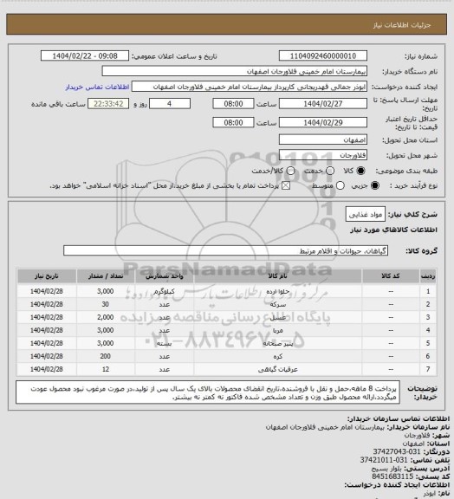Select the مربا item name cell

coord(277,330)
